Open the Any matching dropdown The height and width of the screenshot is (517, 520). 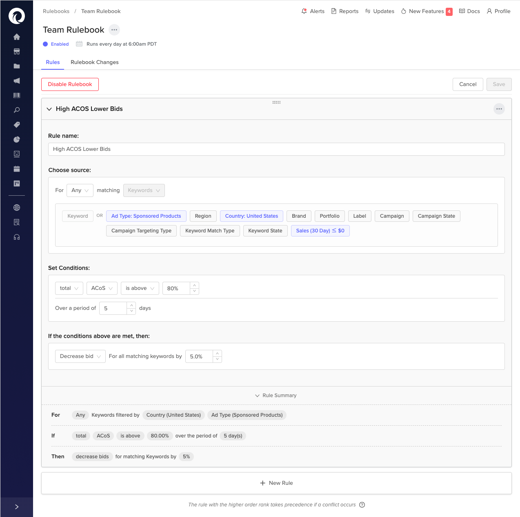click(80, 190)
